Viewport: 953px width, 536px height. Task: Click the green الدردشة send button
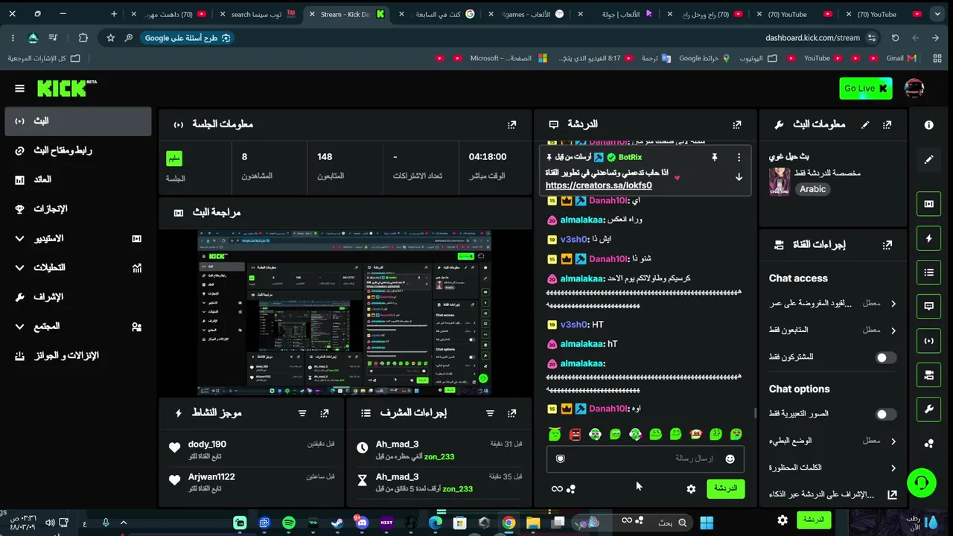(724, 488)
